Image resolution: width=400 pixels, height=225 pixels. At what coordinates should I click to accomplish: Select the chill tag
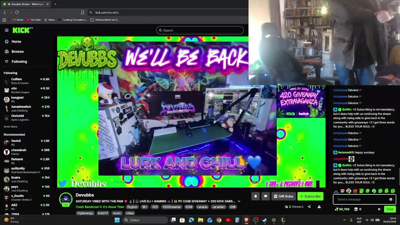pos(232,207)
